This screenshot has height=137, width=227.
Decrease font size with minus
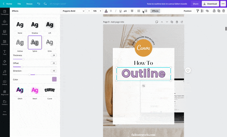pos(89,11)
